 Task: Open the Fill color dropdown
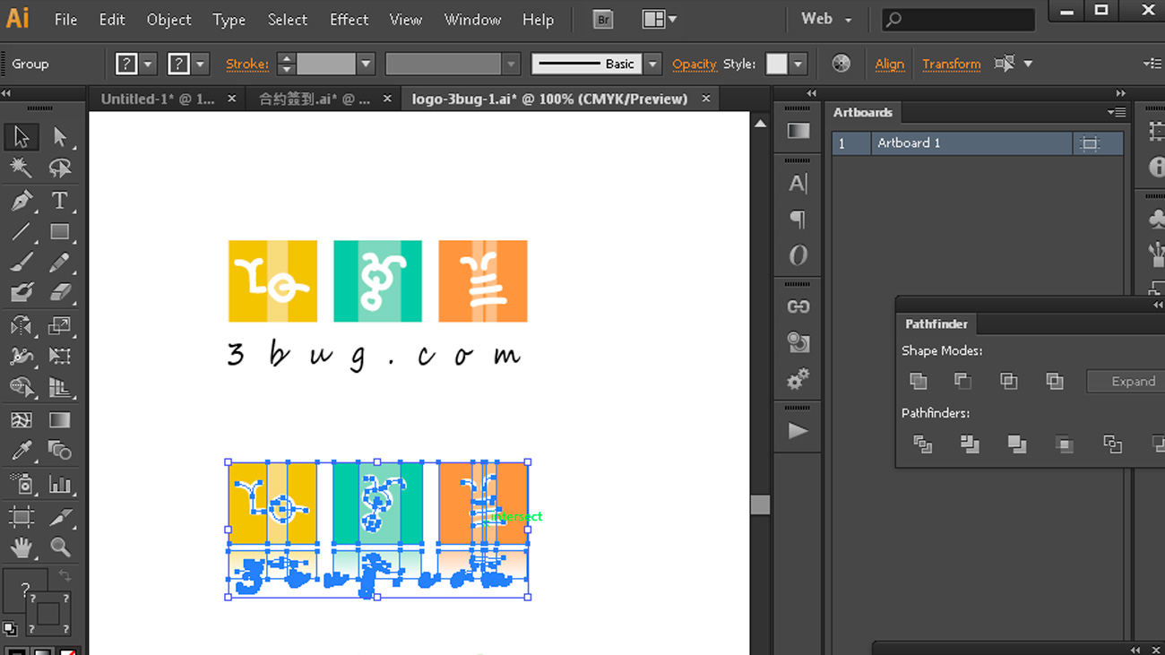[x=148, y=64]
